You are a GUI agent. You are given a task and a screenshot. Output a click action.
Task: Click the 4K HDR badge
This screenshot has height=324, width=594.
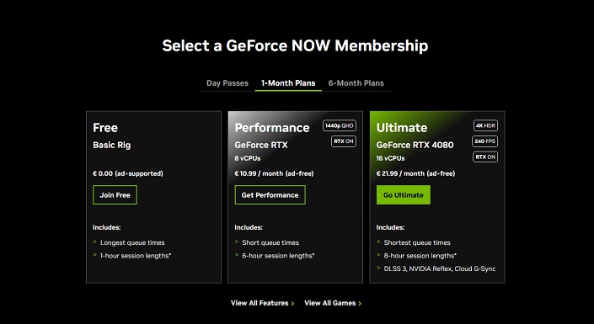[x=485, y=125]
